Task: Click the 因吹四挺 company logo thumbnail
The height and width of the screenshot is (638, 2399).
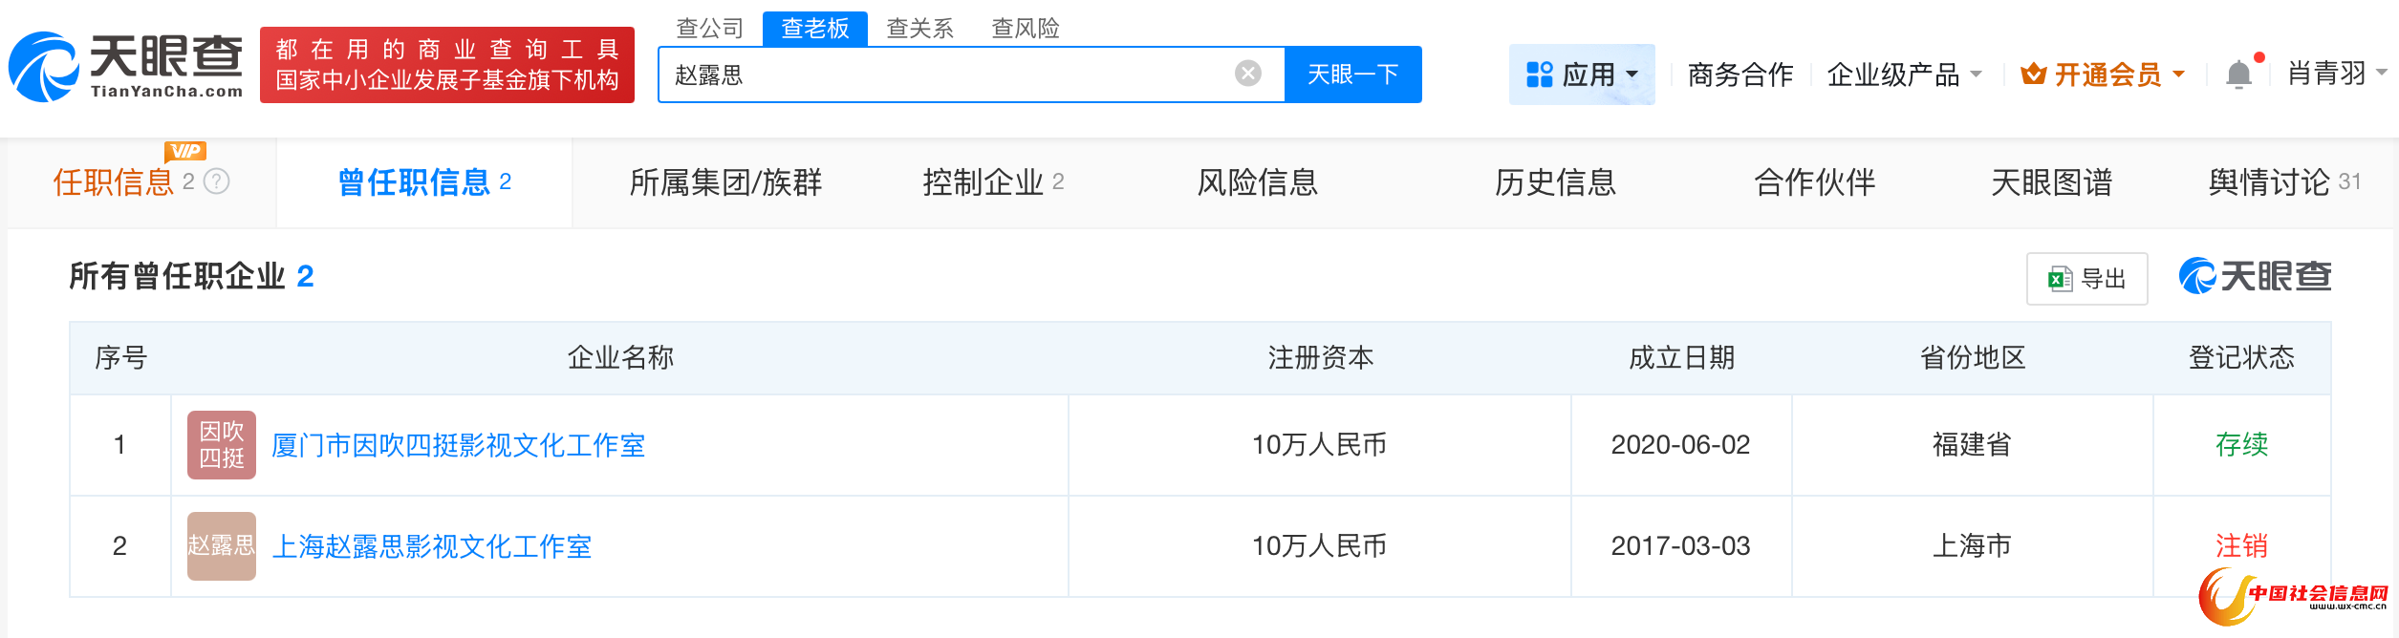Action: pos(222,445)
